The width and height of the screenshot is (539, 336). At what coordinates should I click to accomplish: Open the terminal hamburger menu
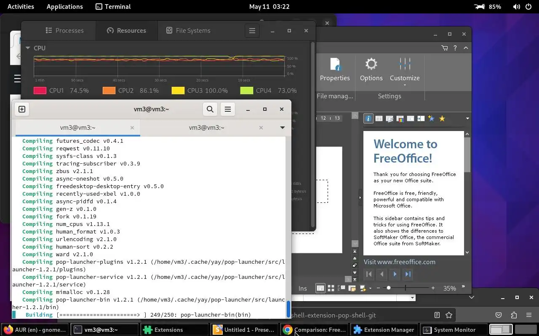pyautogui.click(x=228, y=109)
